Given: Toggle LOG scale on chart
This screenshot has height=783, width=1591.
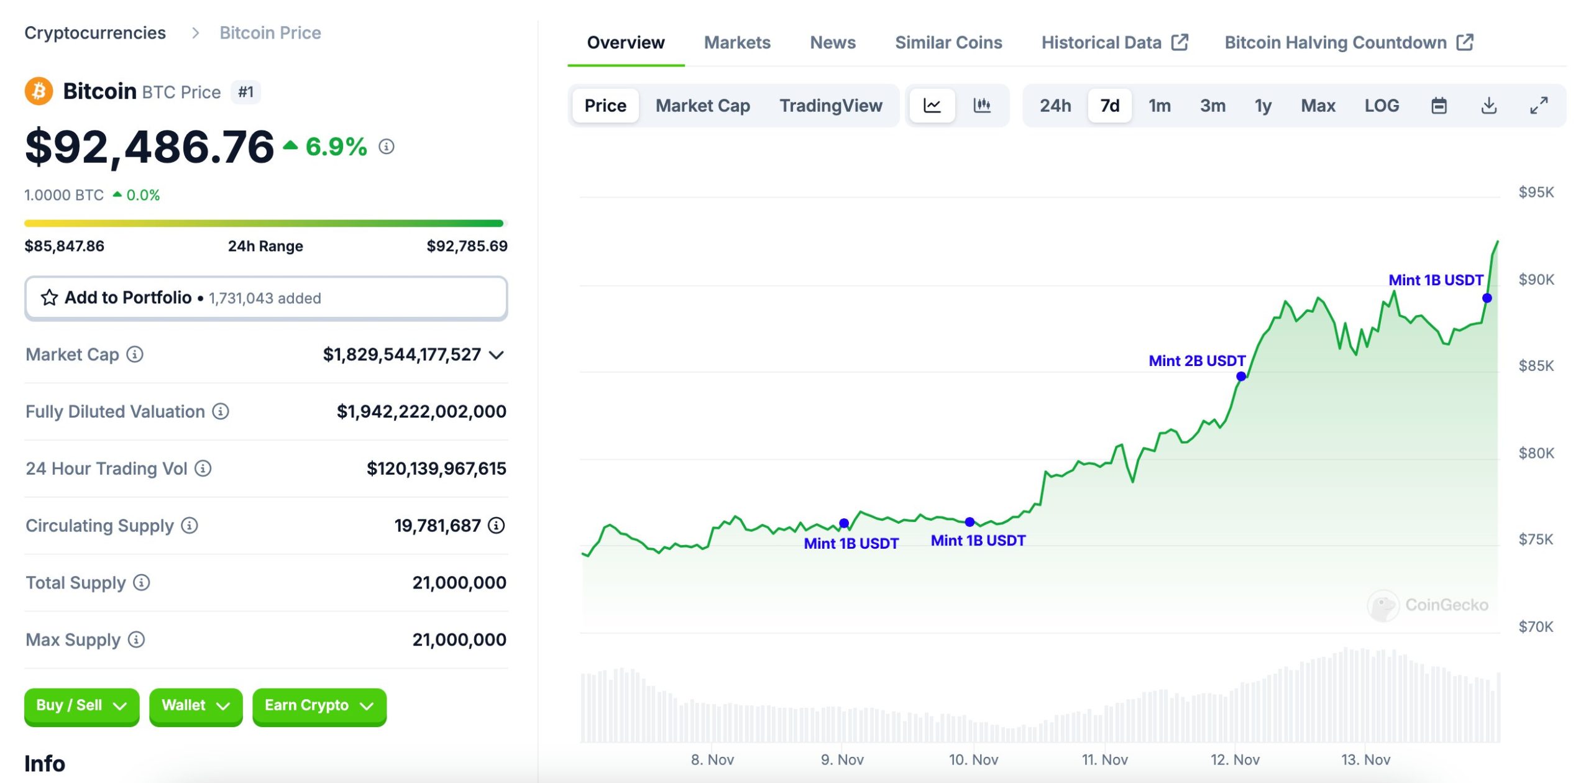Looking at the screenshot, I should click(x=1381, y=106).
